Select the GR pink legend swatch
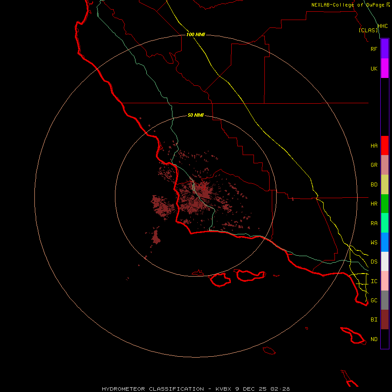Screen dimensions: 392x392 (x=385, y=165)
